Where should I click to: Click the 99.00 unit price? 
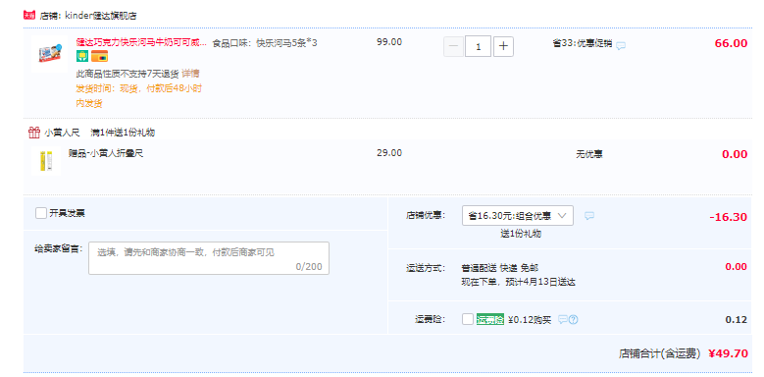pos(389,42)
